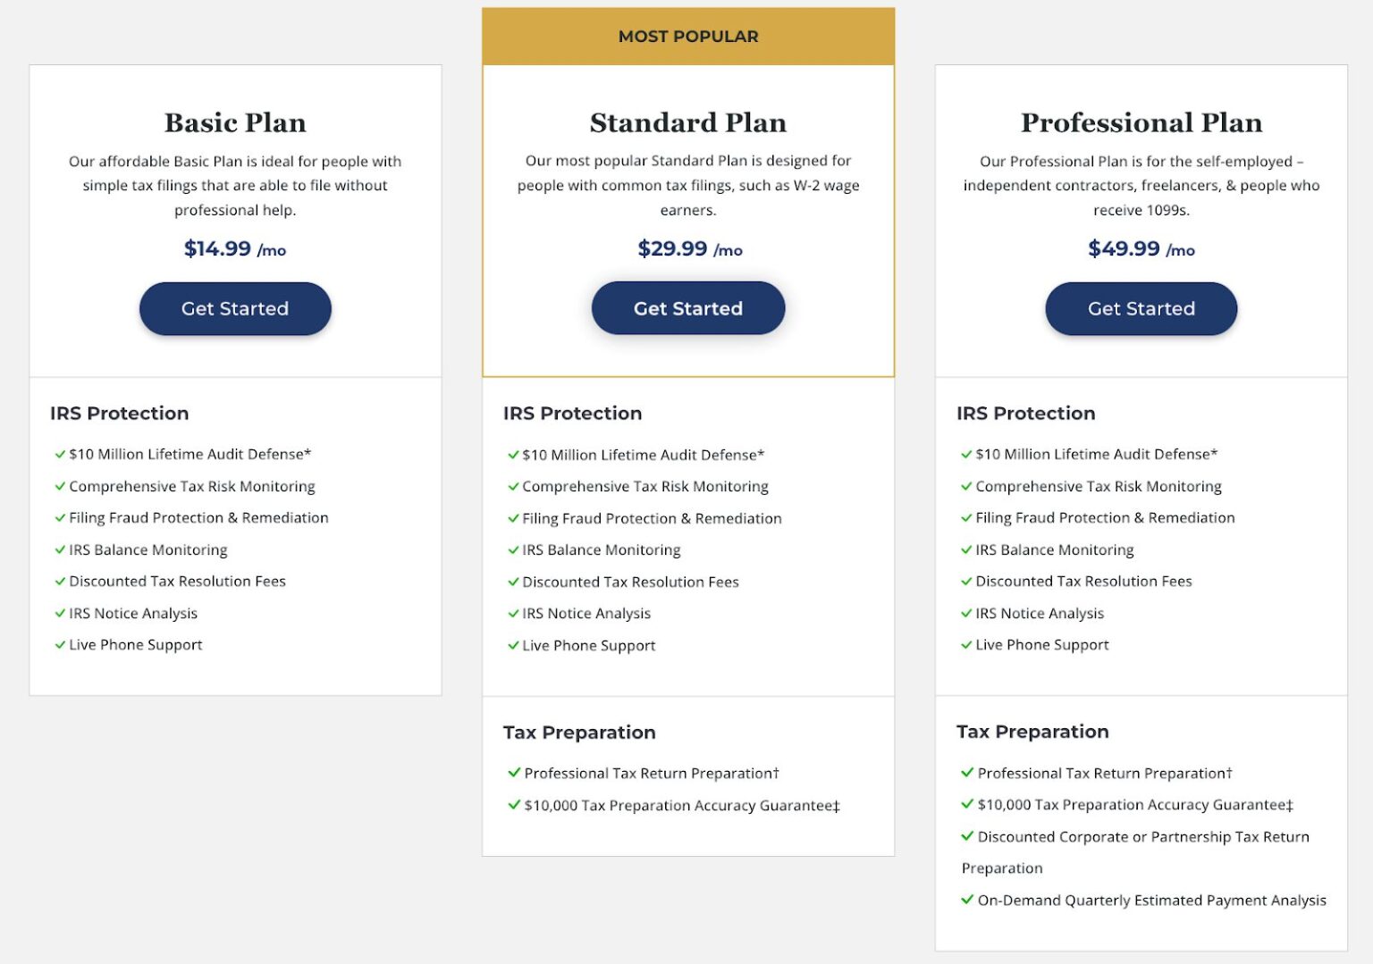Click Get Started under the Basic Plan
The height and width of the screenshot is (964, 1373).
coord(234,308)
